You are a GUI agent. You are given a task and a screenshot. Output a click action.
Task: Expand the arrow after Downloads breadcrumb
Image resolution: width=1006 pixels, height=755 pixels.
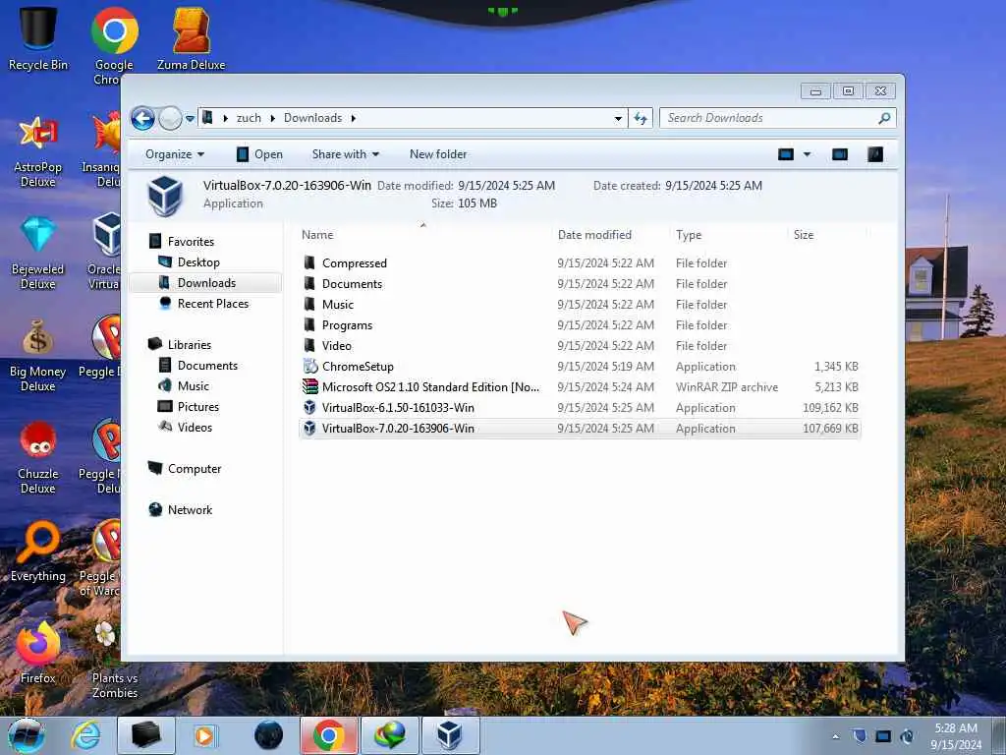(x=354, y=118)
